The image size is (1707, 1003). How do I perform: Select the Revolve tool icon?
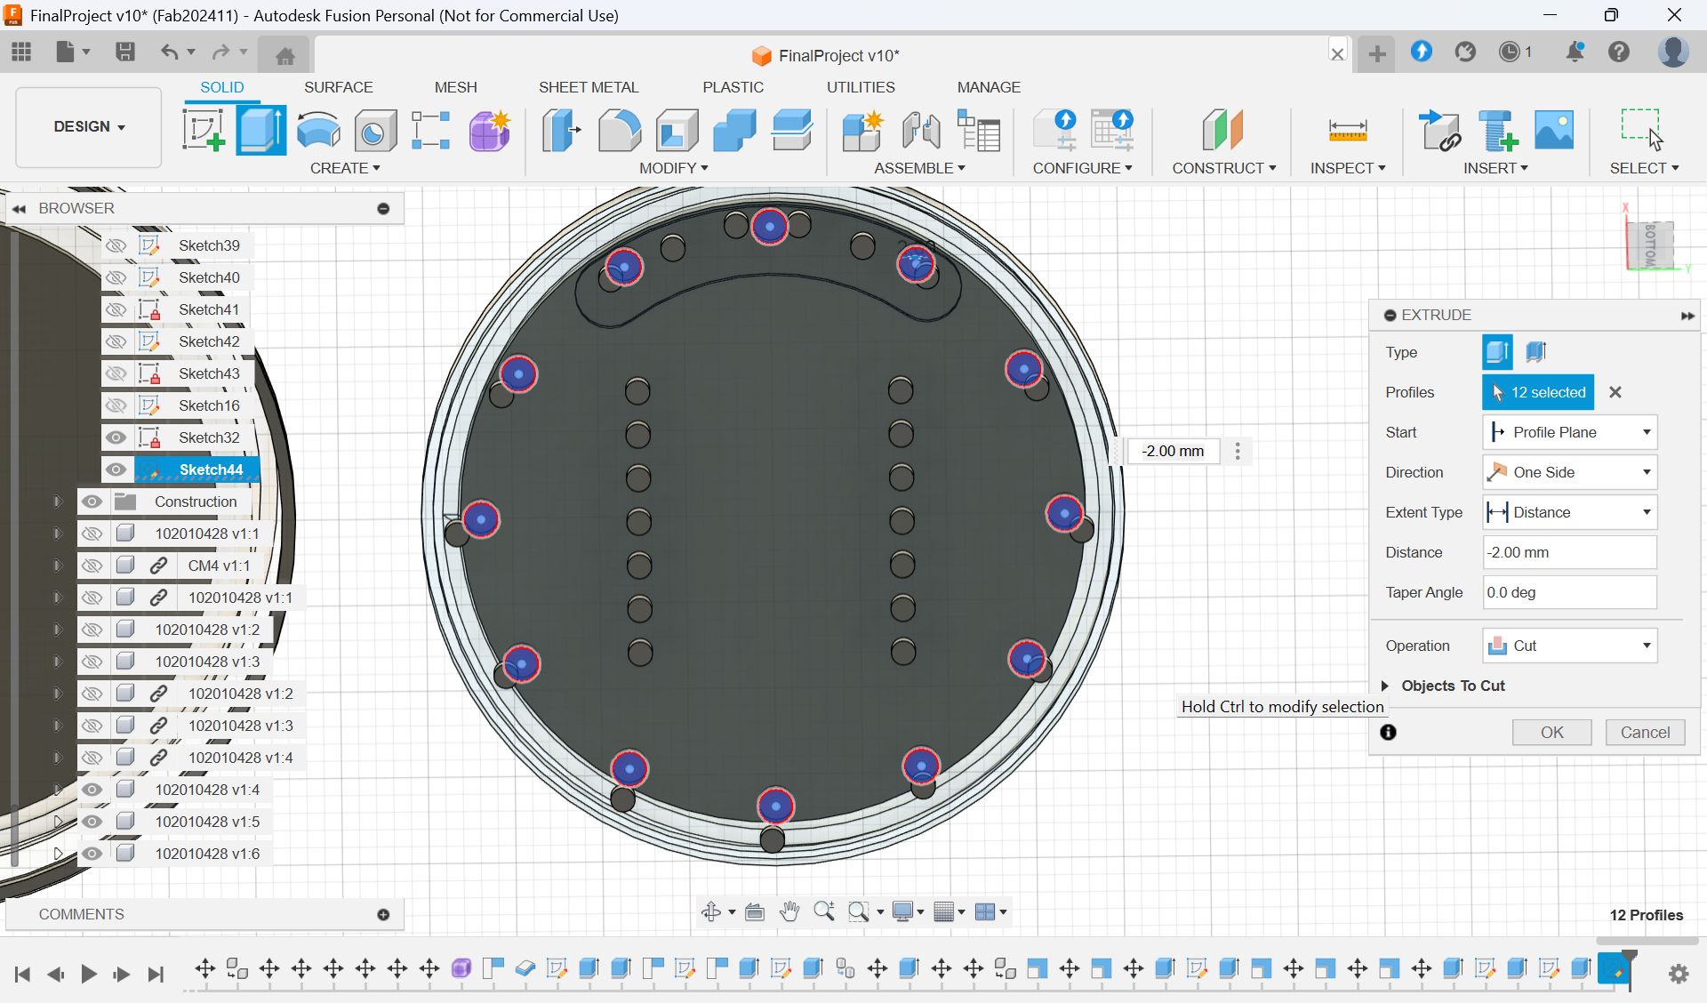318,130
